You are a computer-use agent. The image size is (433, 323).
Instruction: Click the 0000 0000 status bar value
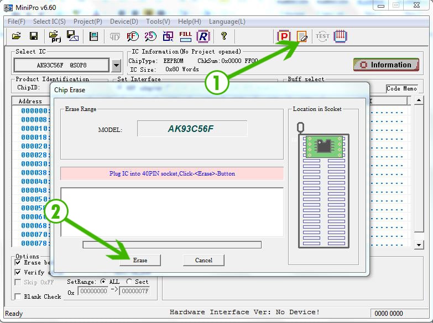tap(389, 314)
